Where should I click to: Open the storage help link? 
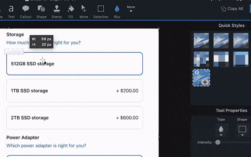[44, 43]
